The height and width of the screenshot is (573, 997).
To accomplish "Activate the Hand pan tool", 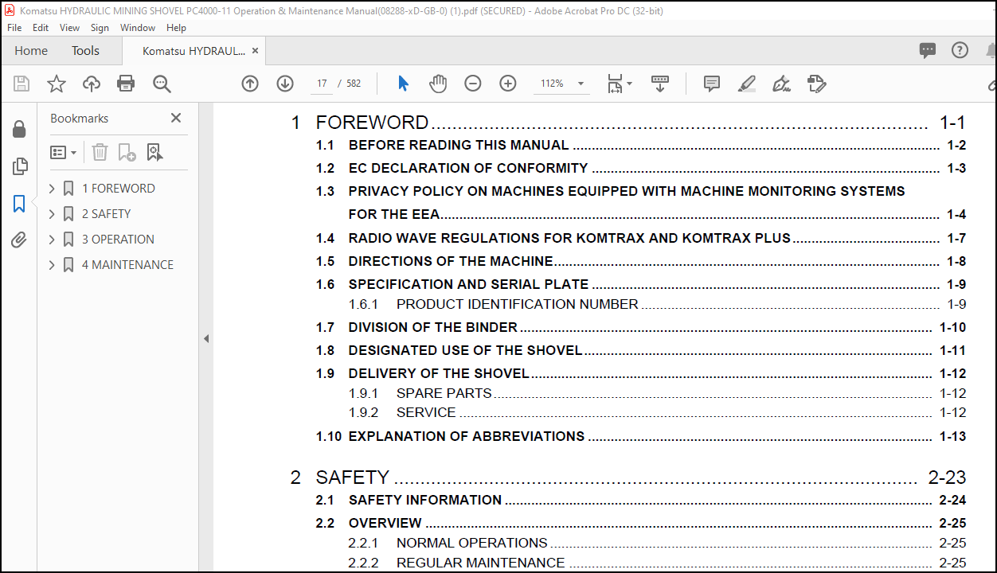I will tap(438, 84).
